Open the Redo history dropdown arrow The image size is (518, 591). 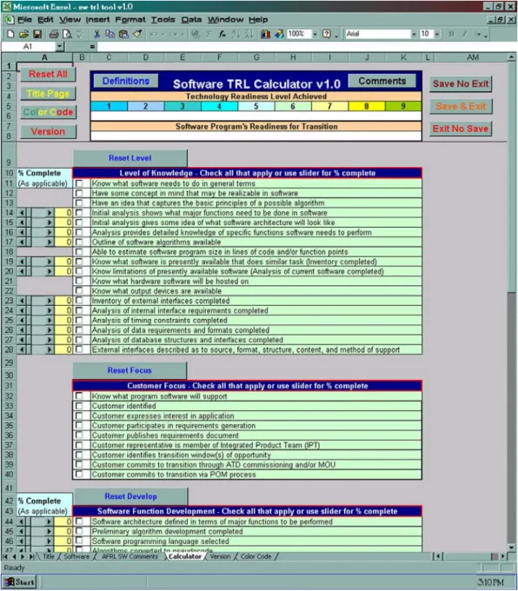point(183,34)
